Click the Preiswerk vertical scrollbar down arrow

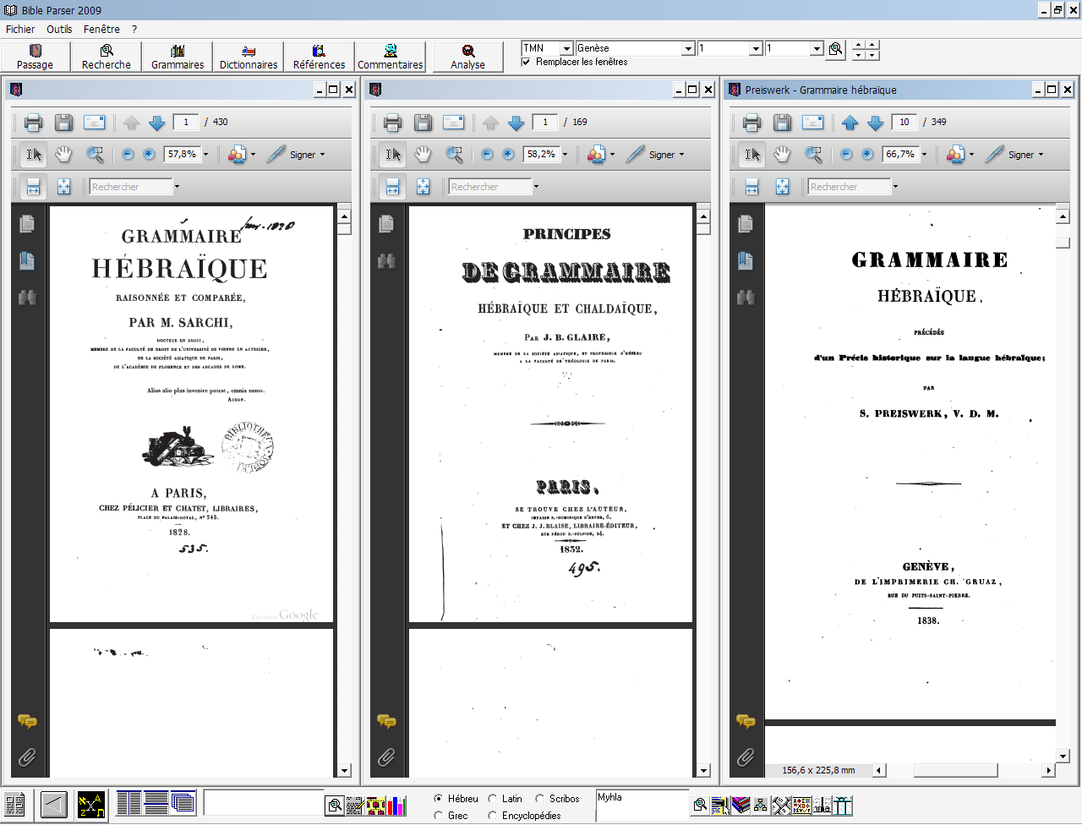coord(1063,757)
